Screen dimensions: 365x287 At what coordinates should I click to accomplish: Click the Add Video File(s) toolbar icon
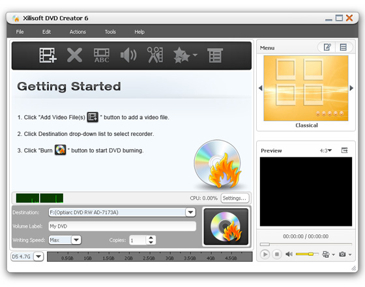[48, 55]
